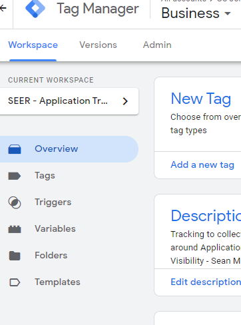Click the Folders folder icon

[x=15, y=256]
